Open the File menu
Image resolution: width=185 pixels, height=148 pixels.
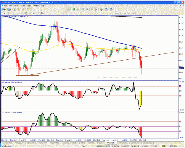(x=5, y=6)
